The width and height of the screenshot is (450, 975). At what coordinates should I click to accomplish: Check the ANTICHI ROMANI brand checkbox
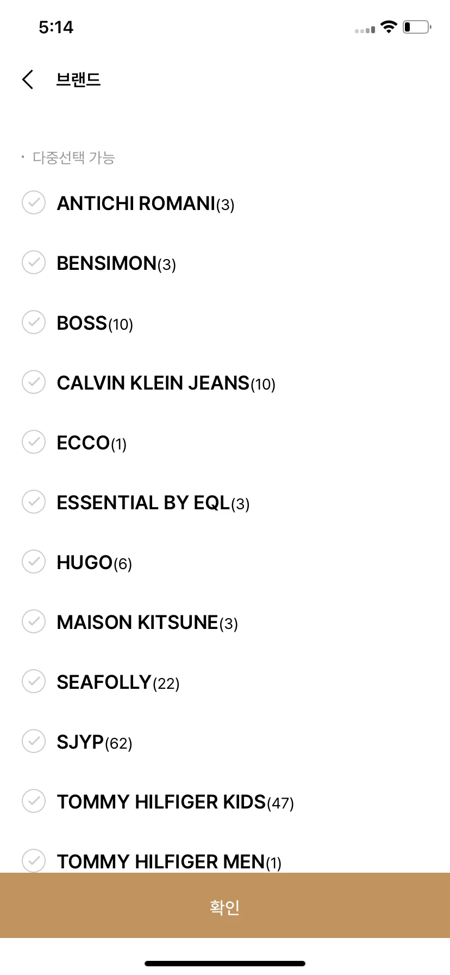tap(34, 202)
